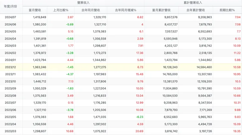Click the 去年累計營收 column header

point(196,10)
